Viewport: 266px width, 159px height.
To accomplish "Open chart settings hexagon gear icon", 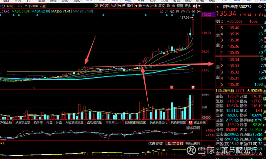I will 162,12.
